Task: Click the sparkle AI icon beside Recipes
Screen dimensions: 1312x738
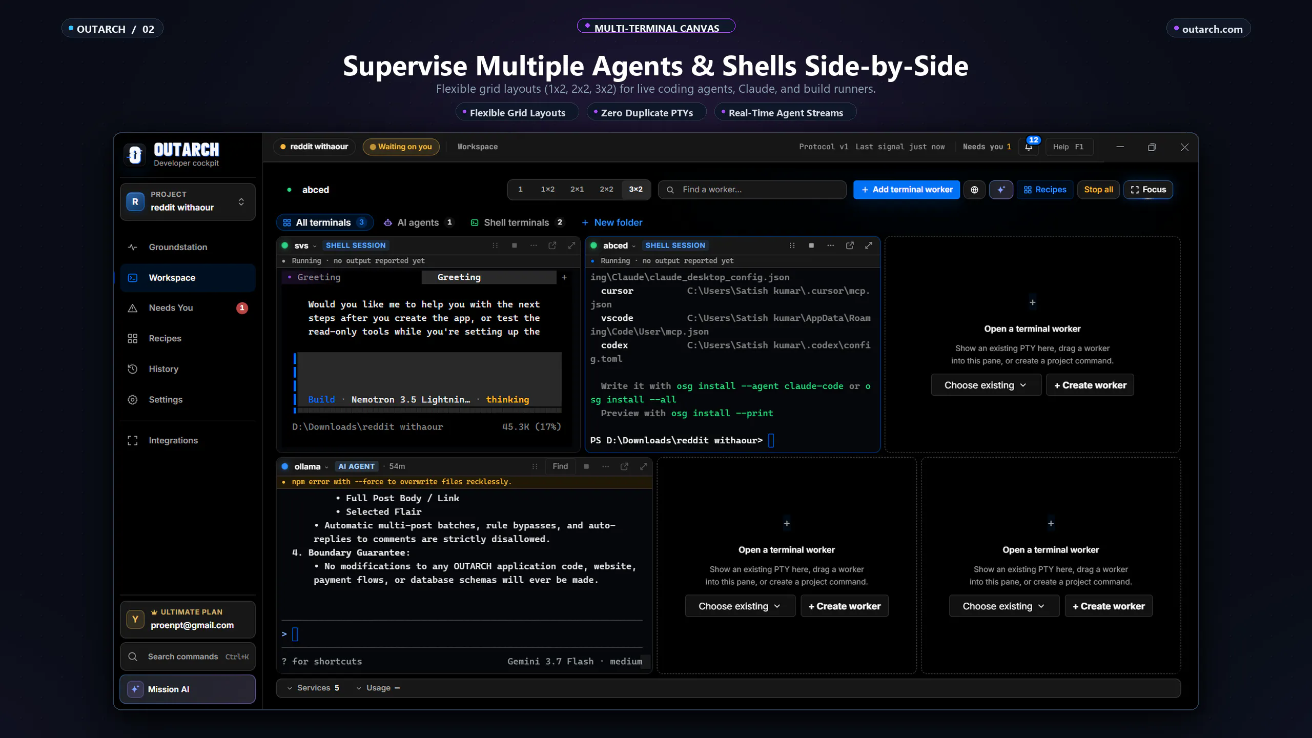Action: [x=1001, y=190]
